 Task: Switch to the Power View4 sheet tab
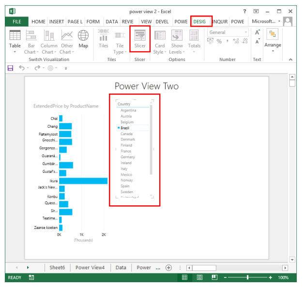(x=90, y=267)
